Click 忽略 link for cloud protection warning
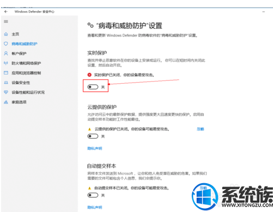273x212 pixels. (201, 129)
